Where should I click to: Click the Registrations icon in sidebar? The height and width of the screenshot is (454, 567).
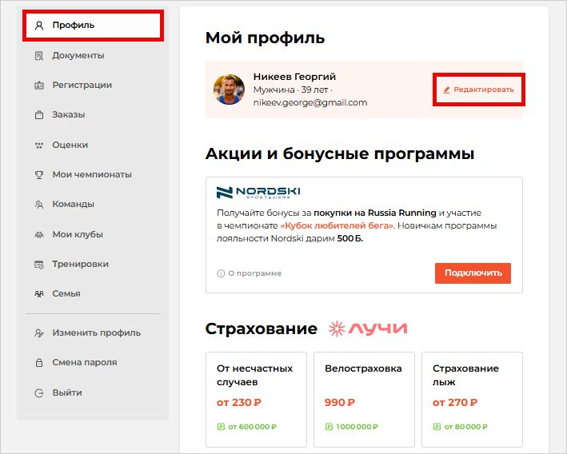click(x=38, y=86)
